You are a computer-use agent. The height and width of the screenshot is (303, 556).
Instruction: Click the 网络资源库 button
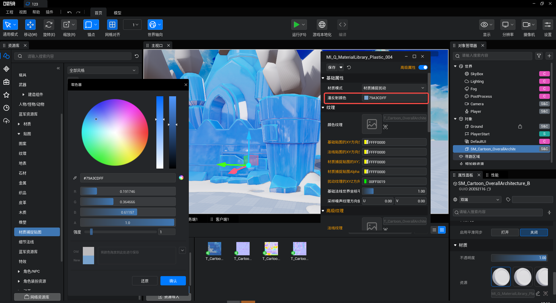pyautogui.click(x=37, y=297)
